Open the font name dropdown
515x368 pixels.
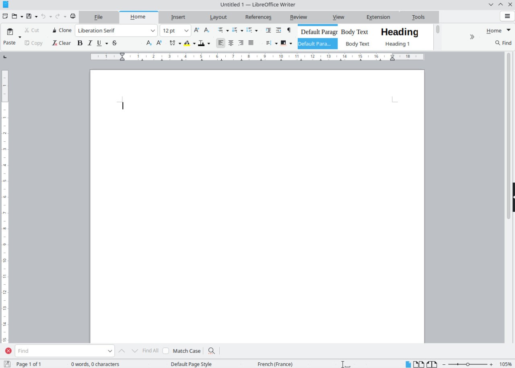coord(153,31)
